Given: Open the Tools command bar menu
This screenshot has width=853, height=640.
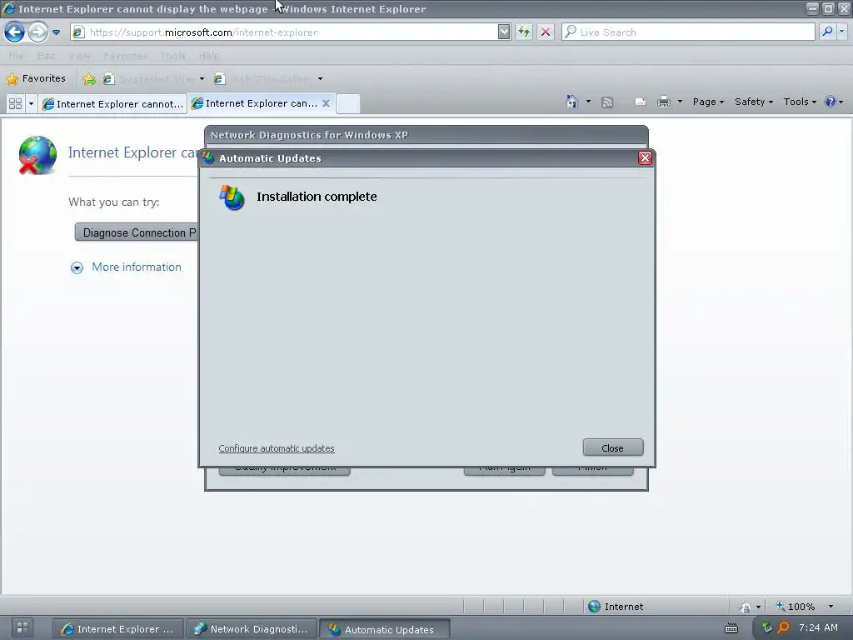Looking at the screenshot, I should [800, 102].
